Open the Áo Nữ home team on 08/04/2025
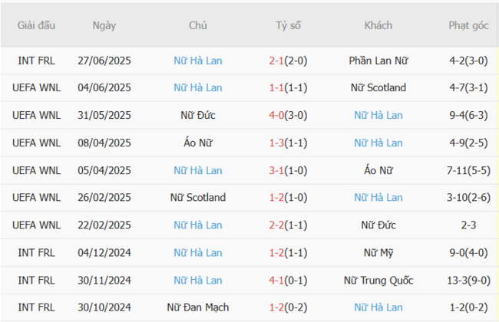The image size is (499, 322). tap(198, 143)
